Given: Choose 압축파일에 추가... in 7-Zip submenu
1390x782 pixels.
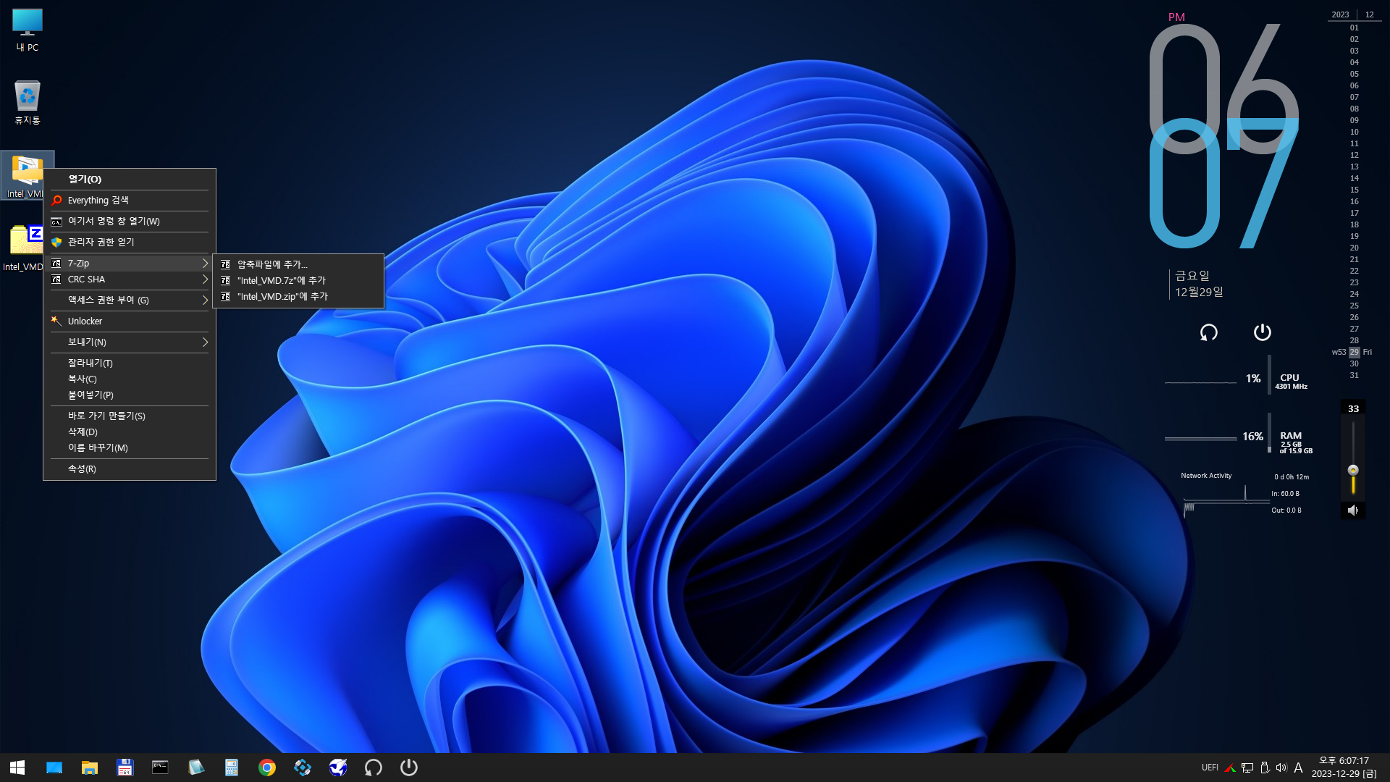Looking at the screenshot, I should click(x=298, y=264).
